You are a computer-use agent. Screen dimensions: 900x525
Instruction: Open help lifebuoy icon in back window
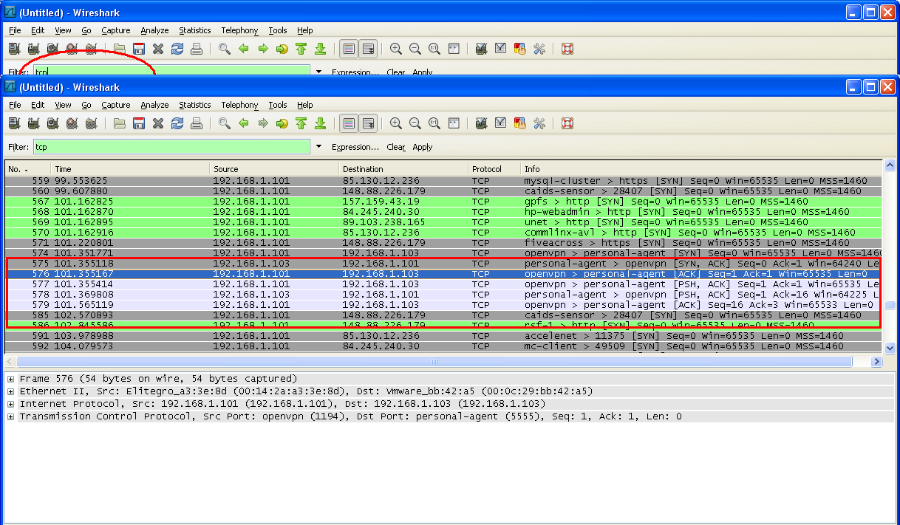[x=567, y=49]
